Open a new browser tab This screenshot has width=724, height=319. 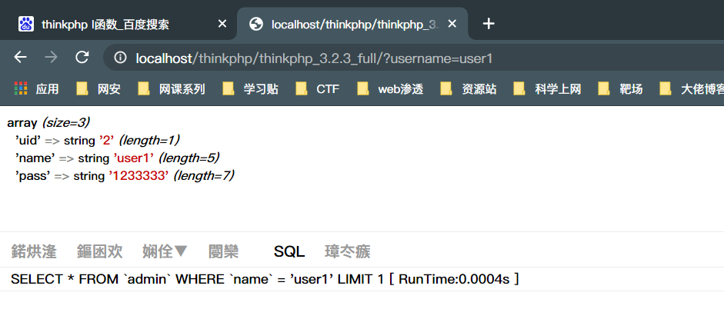click(x=489, y=24)
